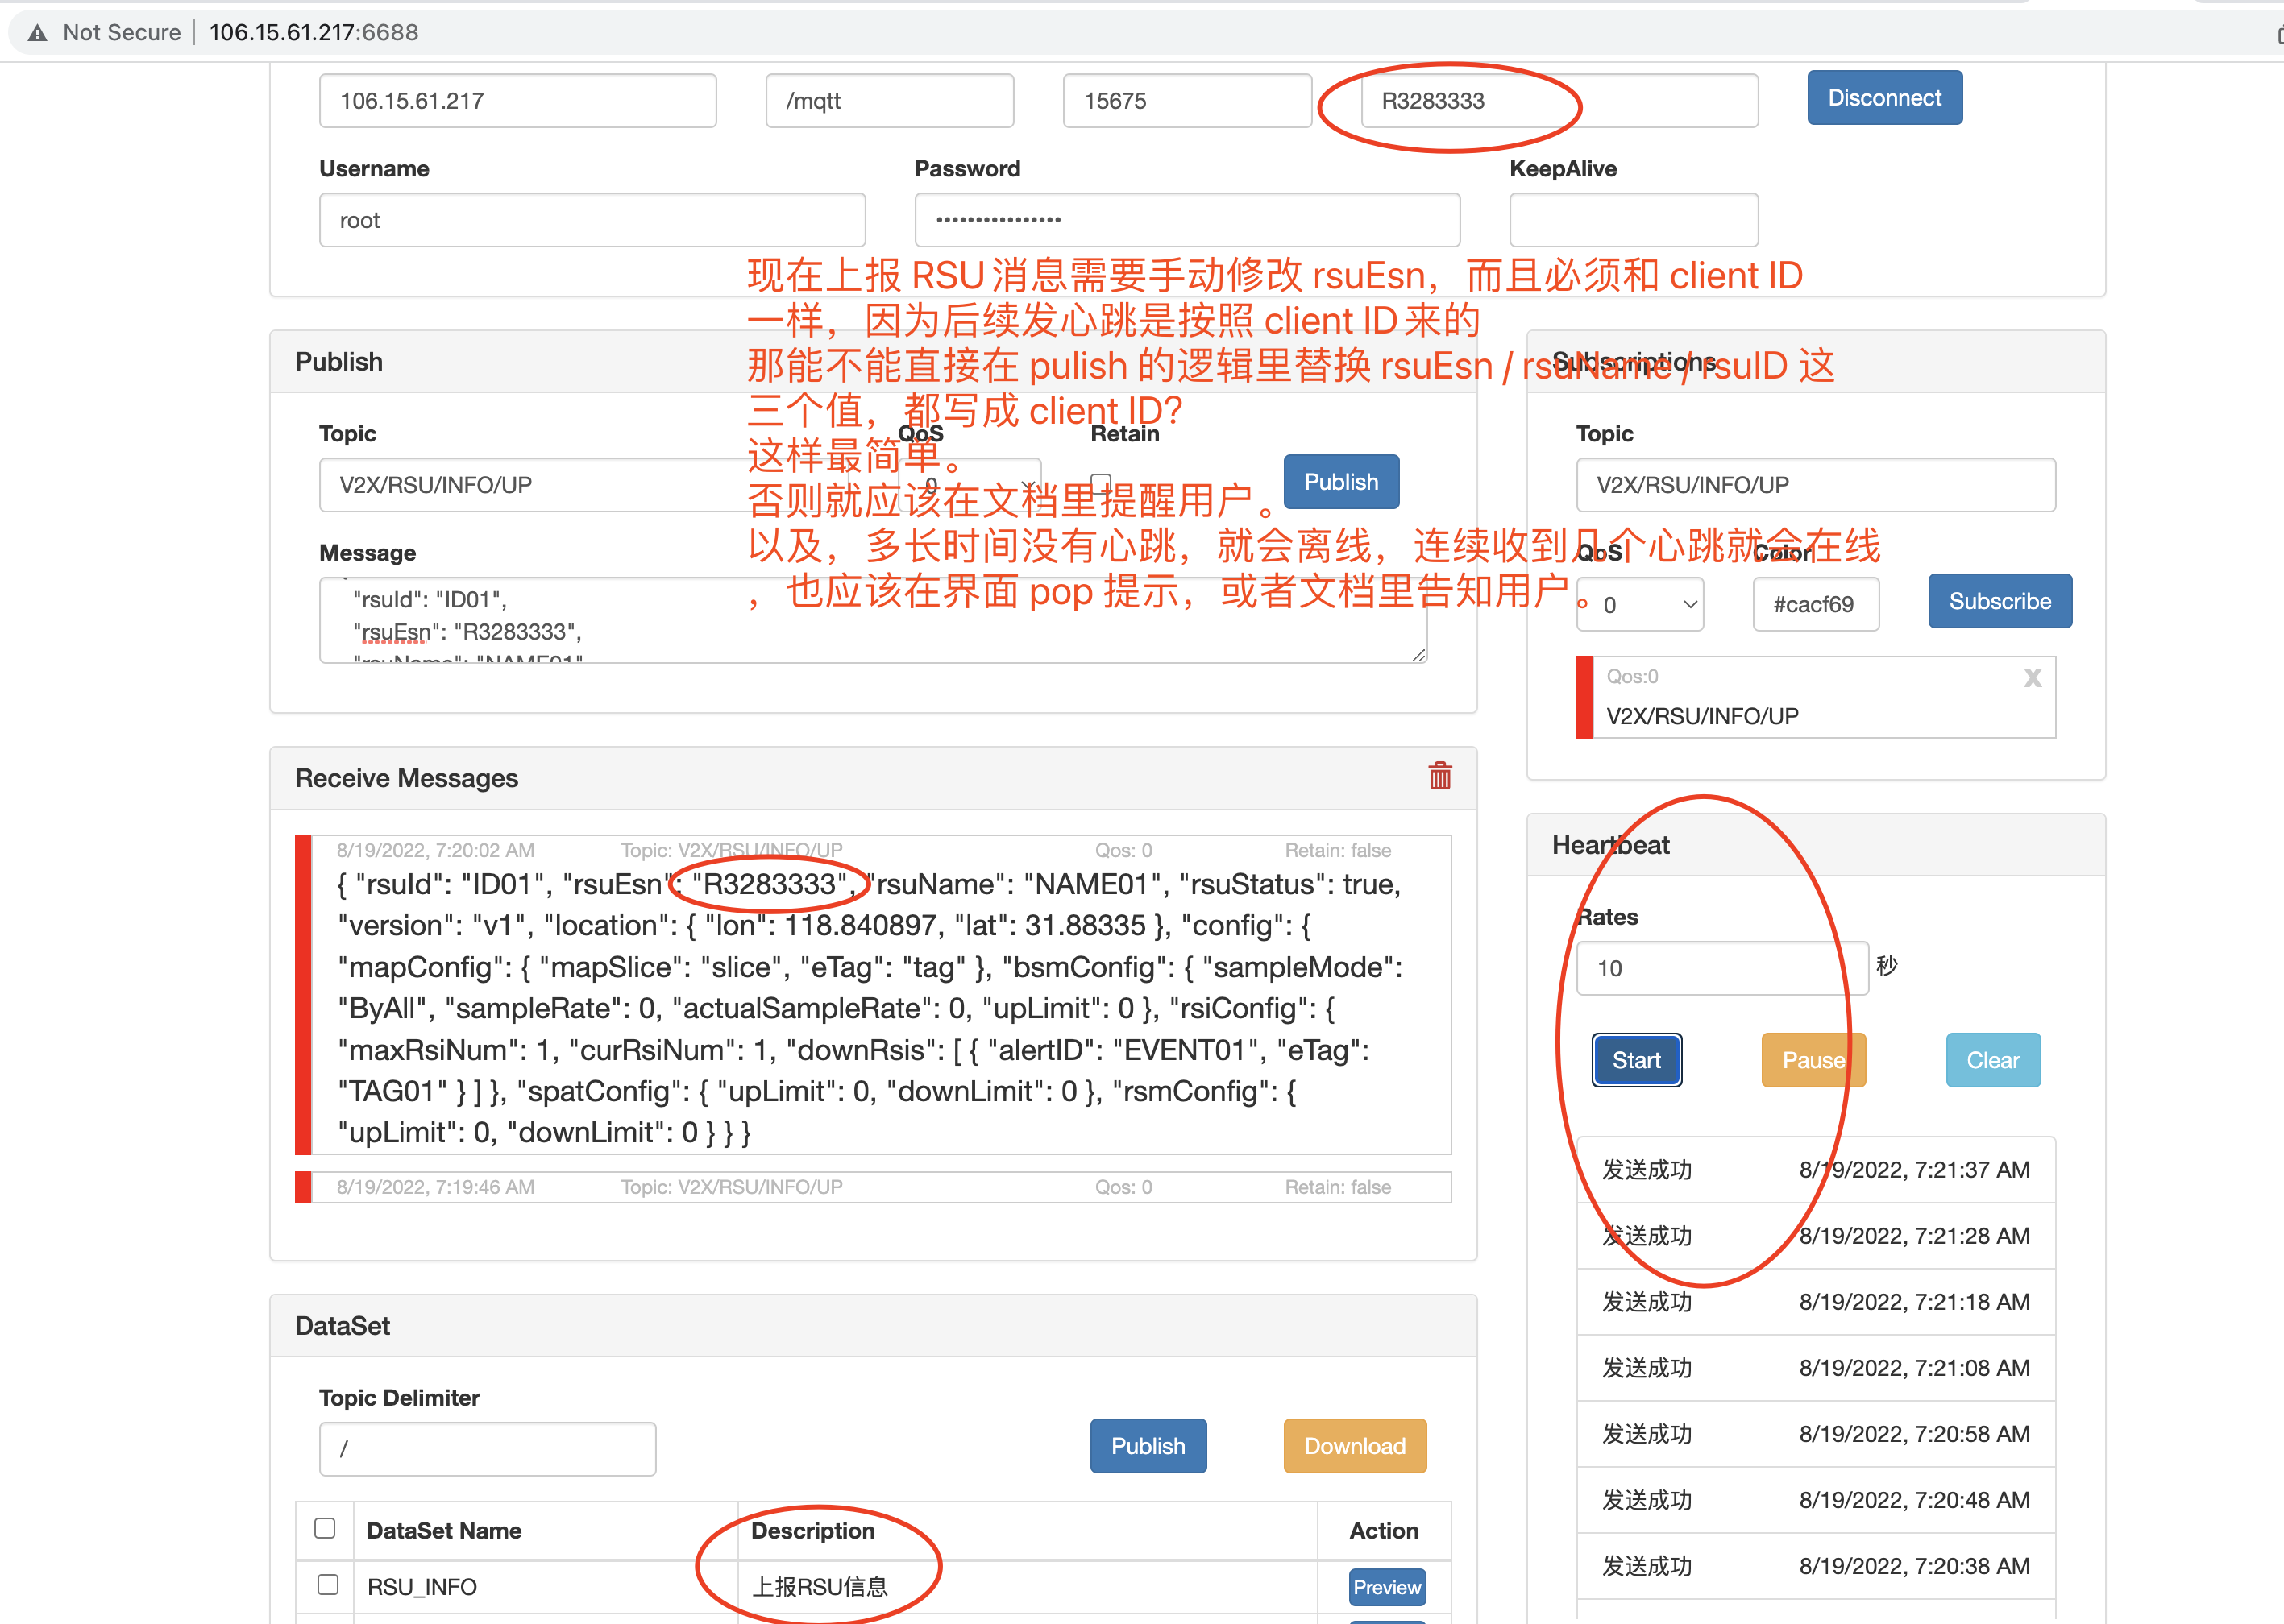Pause the heartbeat

point(1813,1060)
